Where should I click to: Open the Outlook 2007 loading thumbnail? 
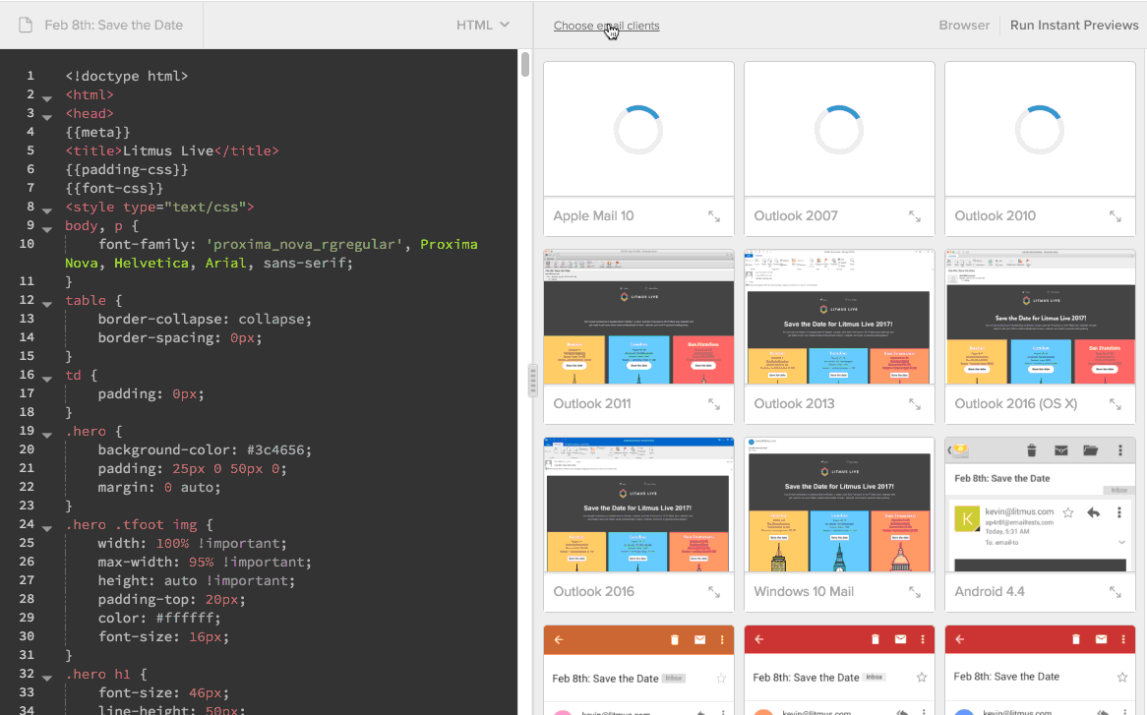coord(839,130)
